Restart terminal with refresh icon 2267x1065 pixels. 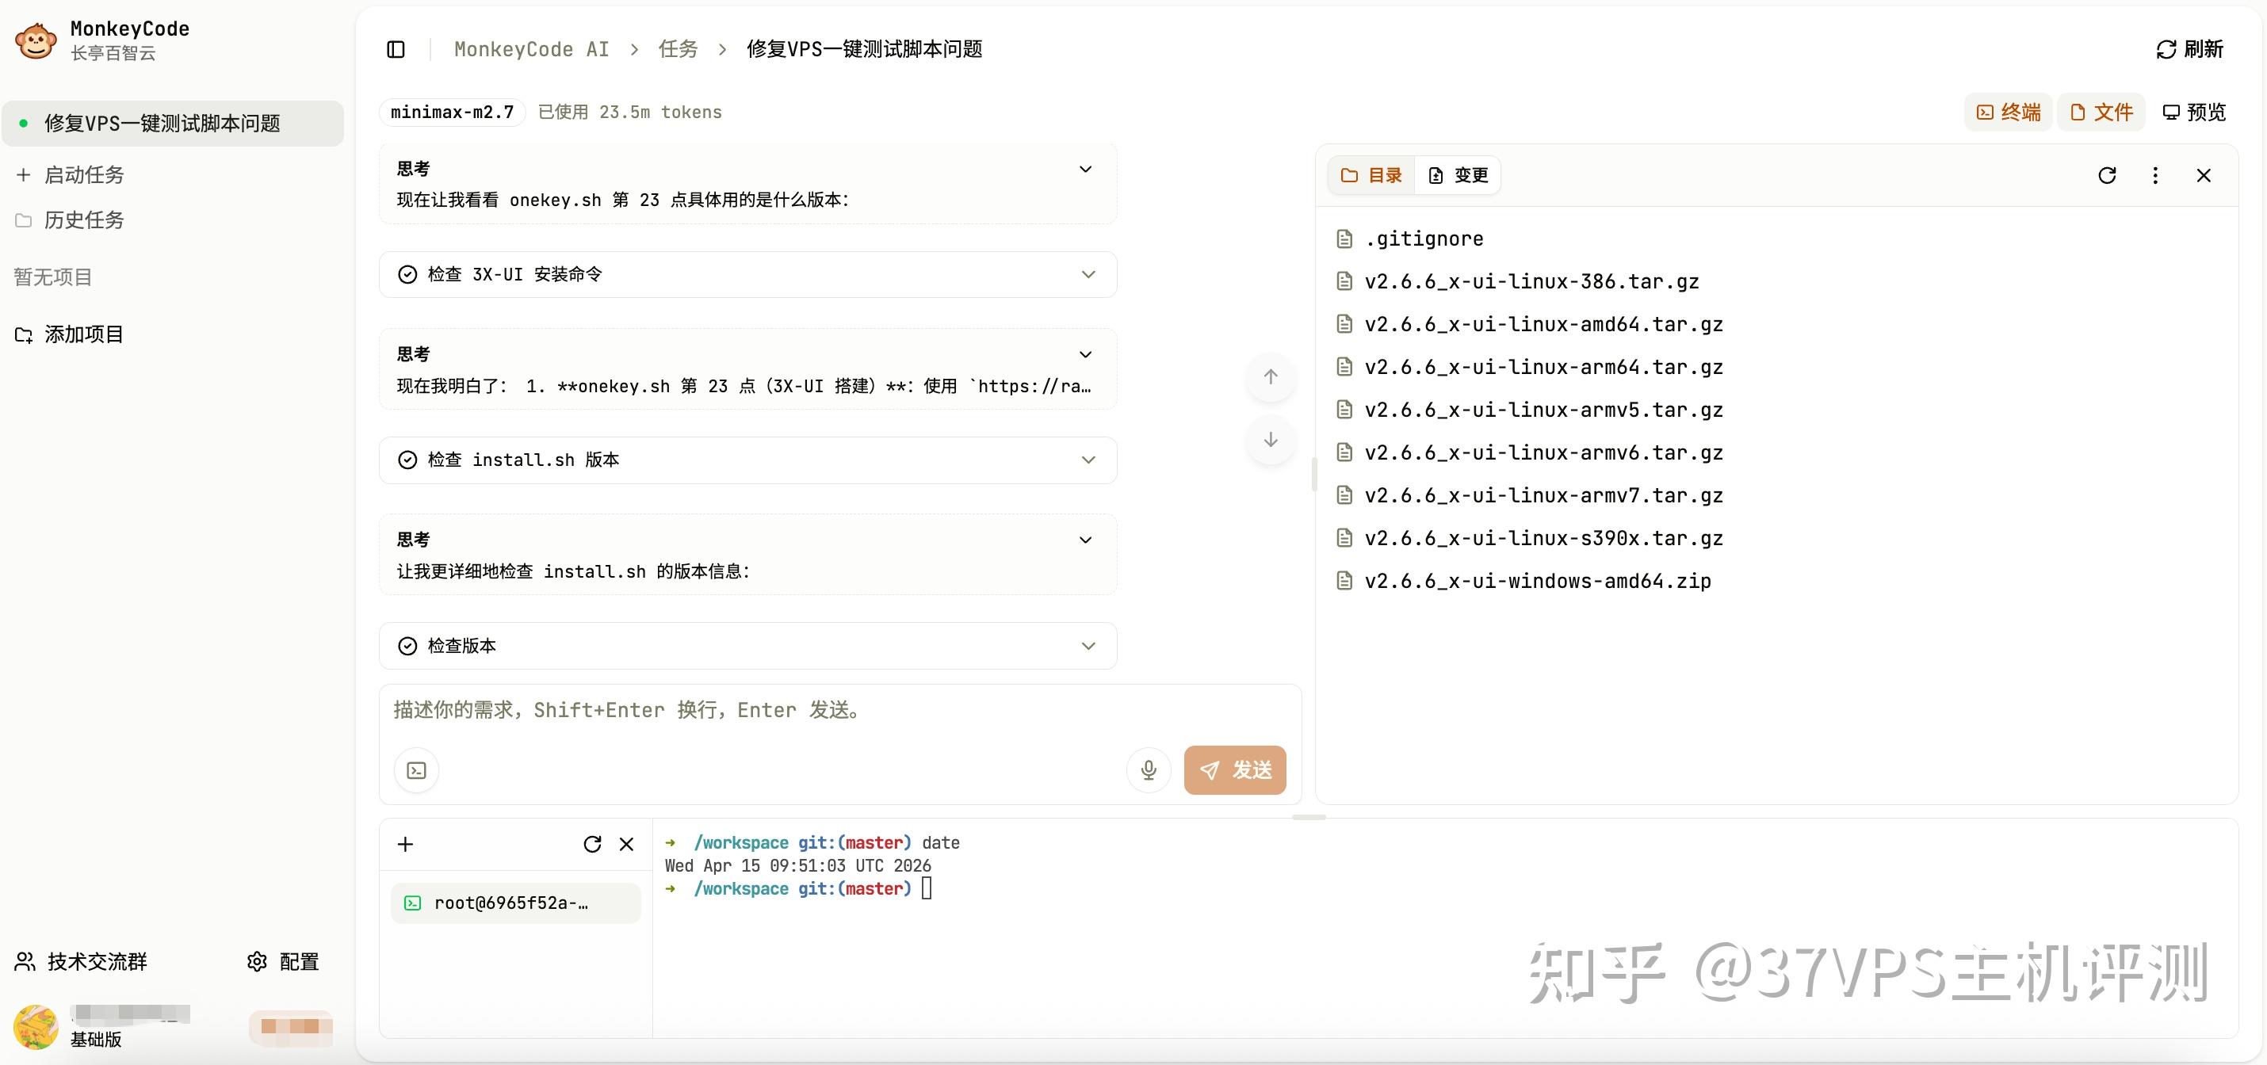pos(592,844)
